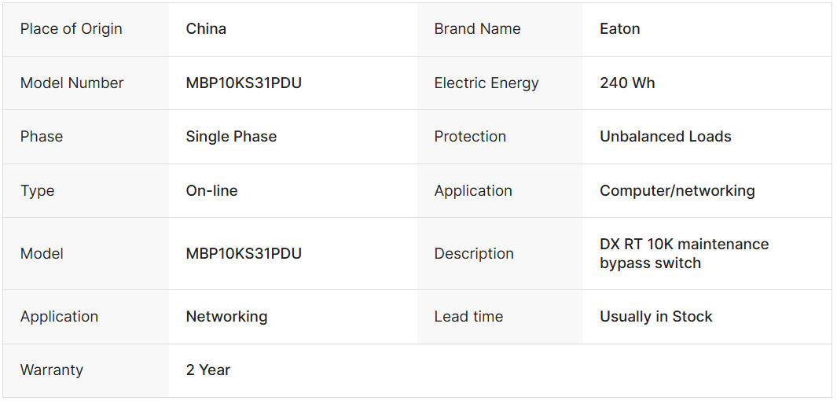
Task: Click the Phase label cell
Action: 42,137
